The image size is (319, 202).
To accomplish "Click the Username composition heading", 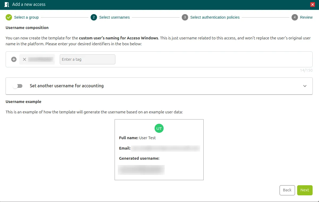I will coord(27,28).
